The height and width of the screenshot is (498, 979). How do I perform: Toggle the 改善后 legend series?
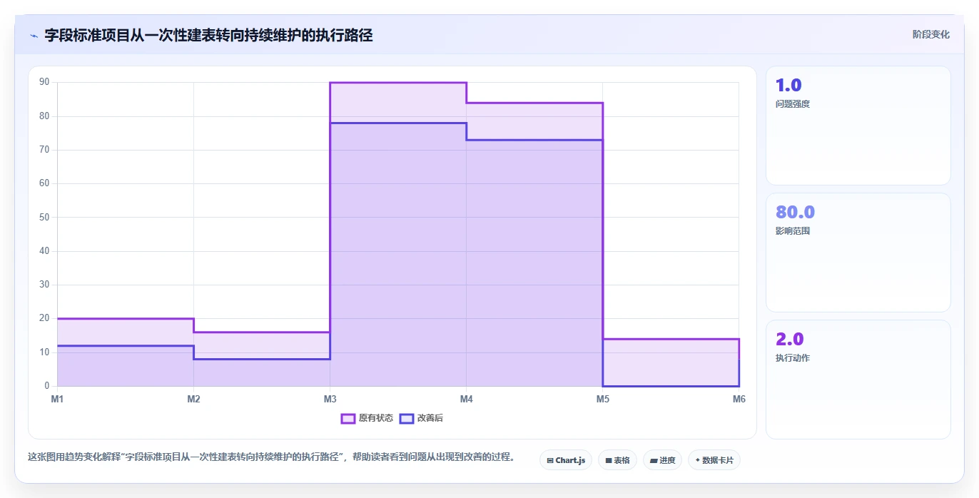coord(421,418)
